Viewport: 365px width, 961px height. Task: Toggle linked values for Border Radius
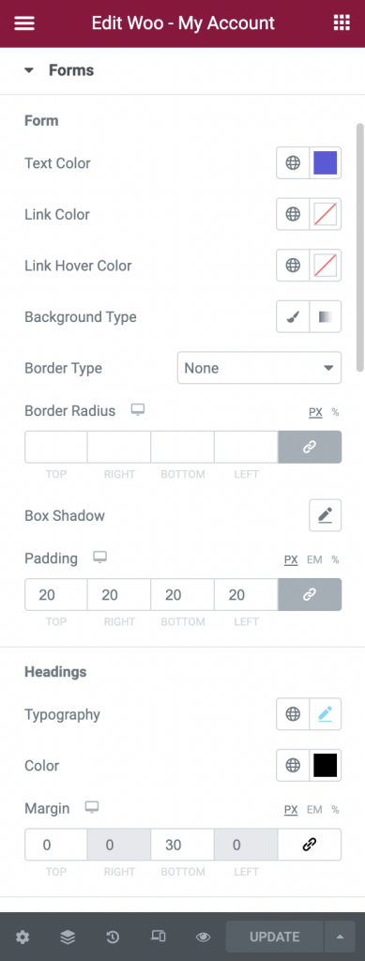[x=310, y=447]
